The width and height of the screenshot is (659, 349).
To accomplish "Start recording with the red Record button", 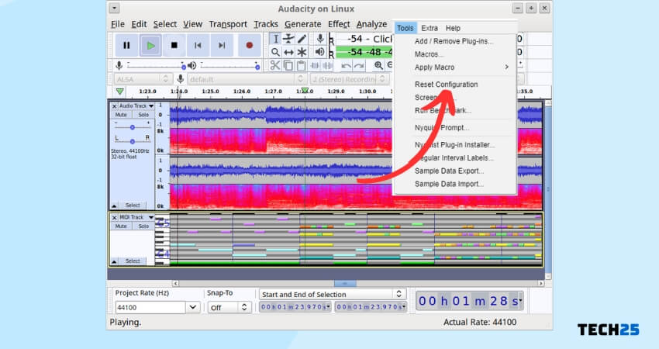I will (x=249, y=46).
